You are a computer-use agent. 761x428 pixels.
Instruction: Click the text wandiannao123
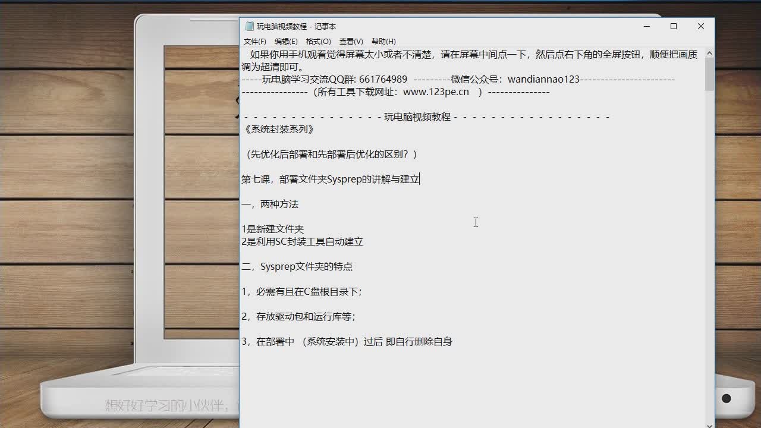tap(543, 79)
